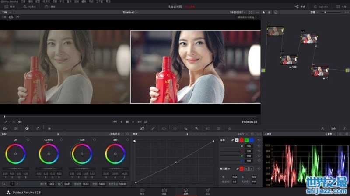Mute audio with the speaker icon
350x196 pixels.
point(20,122)
